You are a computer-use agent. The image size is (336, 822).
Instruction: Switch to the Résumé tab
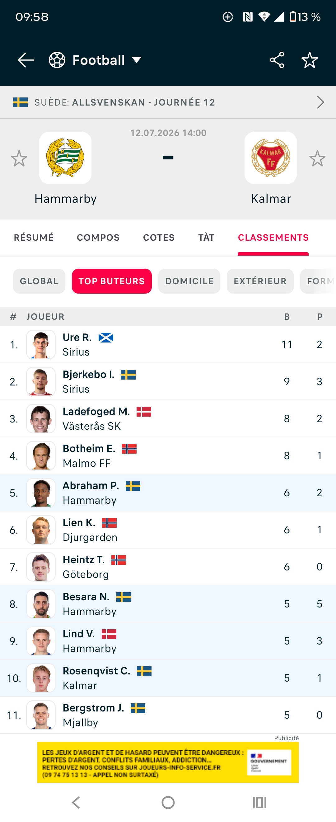[x=34, y=237]
